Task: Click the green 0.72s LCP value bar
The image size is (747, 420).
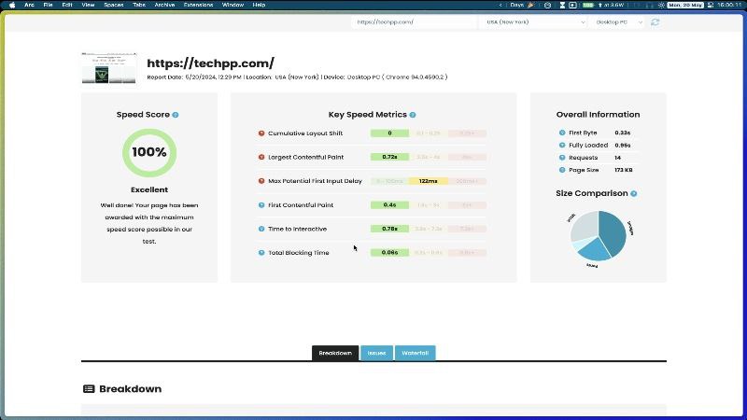Action: pos(389,157)
